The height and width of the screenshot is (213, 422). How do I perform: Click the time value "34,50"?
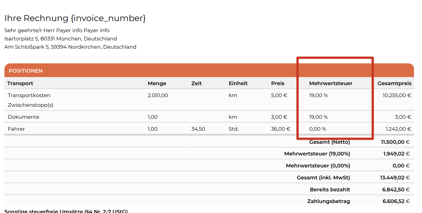coord(198,129)
